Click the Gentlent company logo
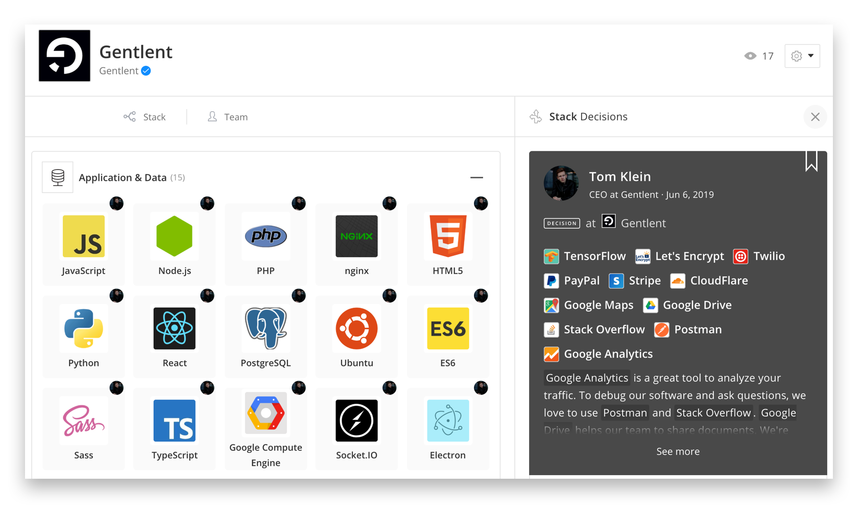 (64, 56)
